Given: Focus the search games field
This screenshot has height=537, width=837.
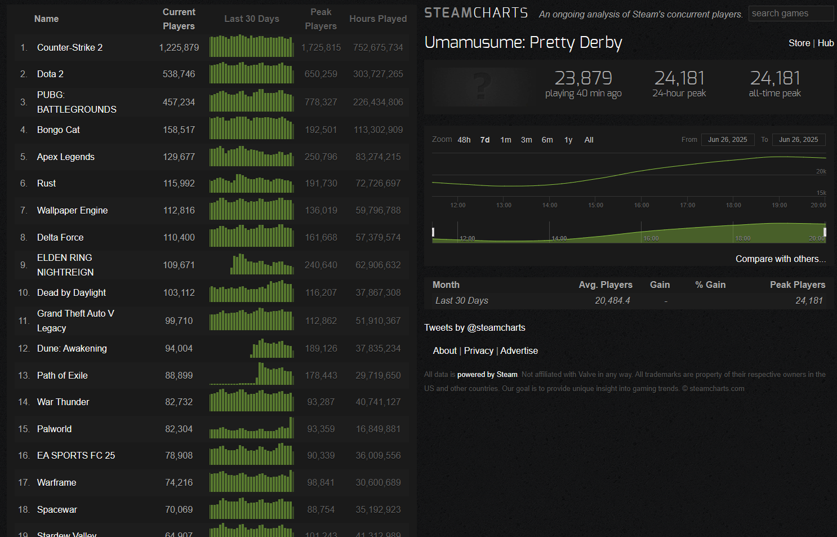Looking at the screenshot, I should 791,14.
